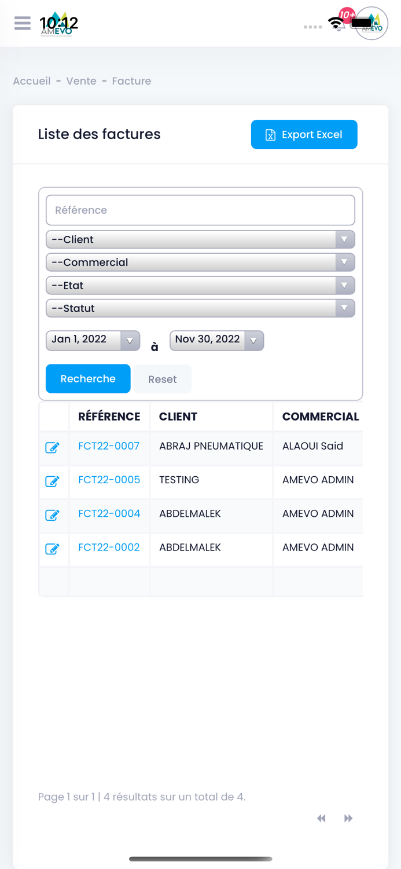Navigate to Accueil via the breadcrumb

(x=32, y=81)
